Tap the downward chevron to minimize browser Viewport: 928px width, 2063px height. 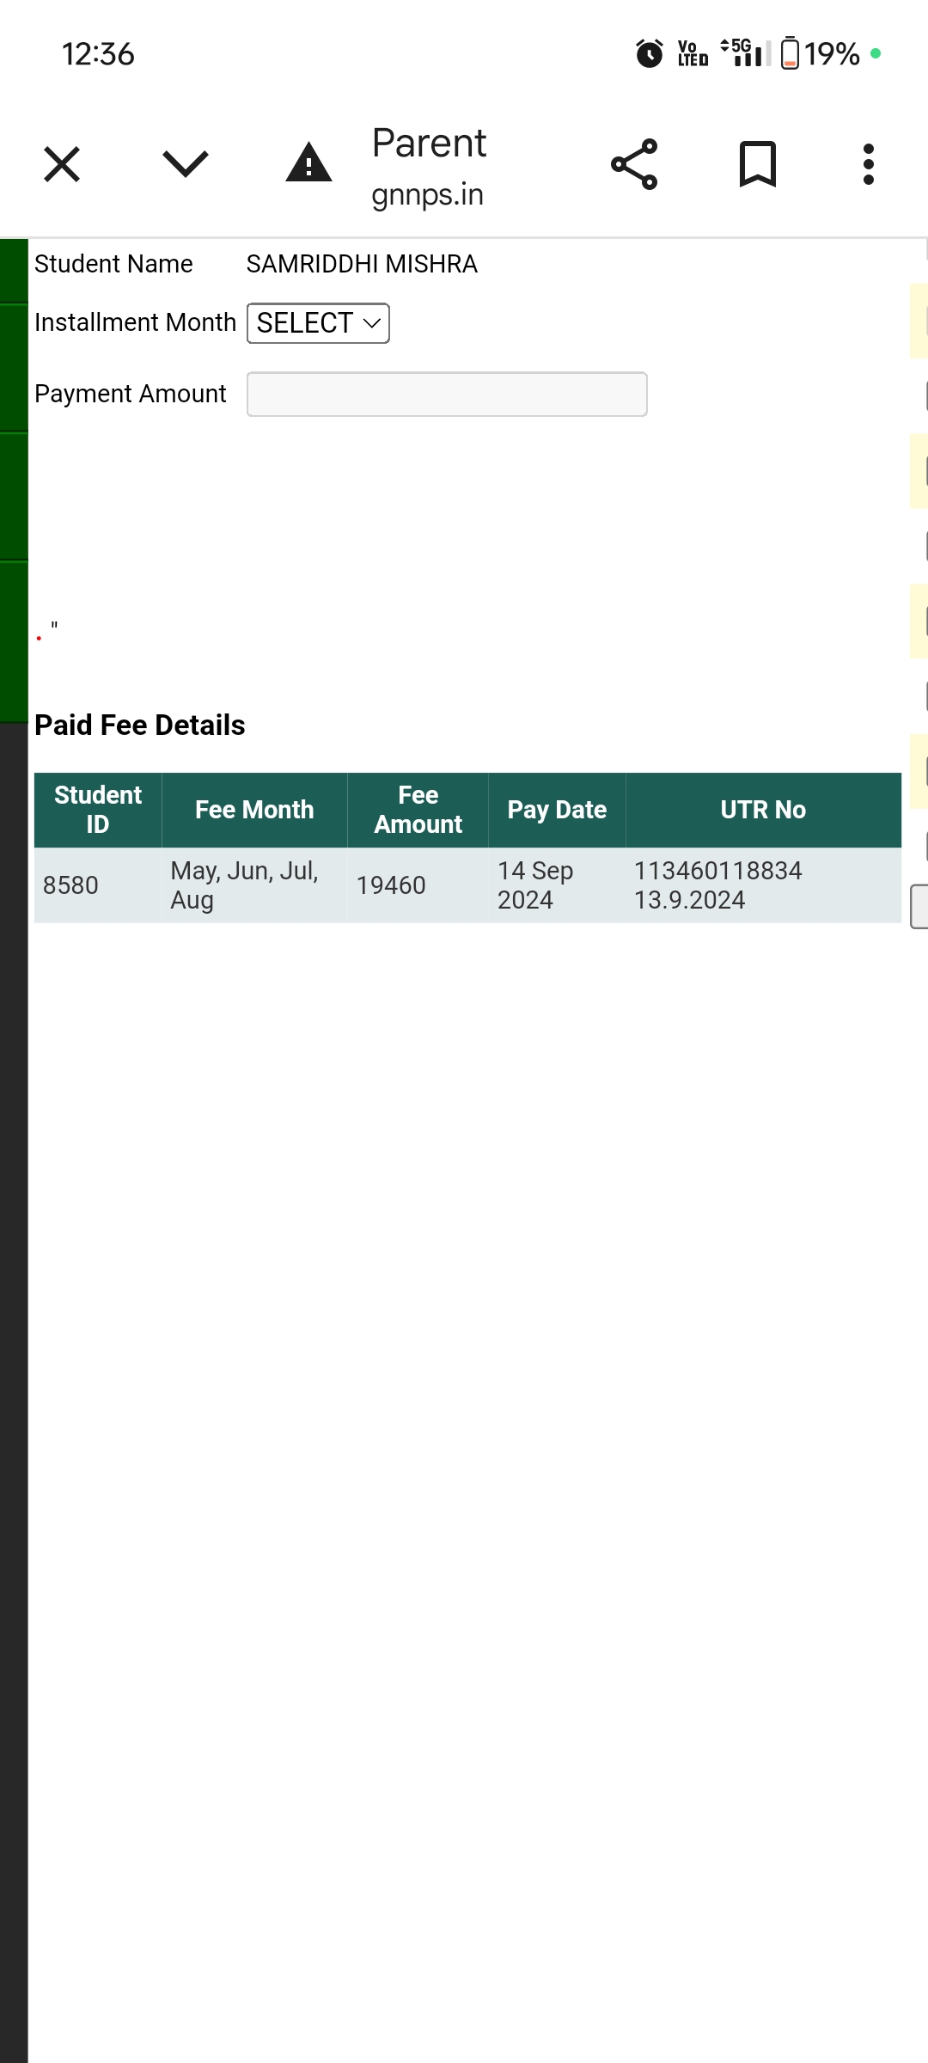tap(185, 164)
